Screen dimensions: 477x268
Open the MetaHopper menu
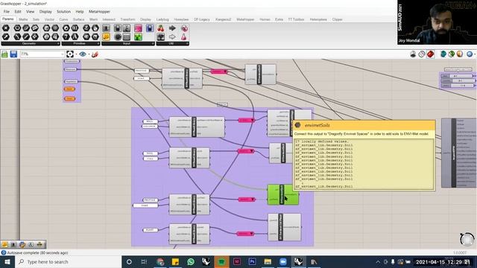(x=99, y=12)
